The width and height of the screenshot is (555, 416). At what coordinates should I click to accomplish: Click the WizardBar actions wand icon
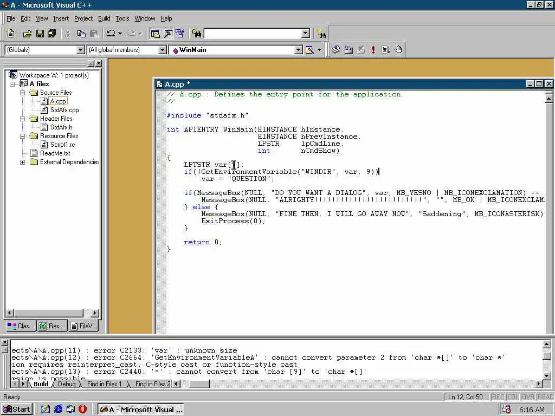(309, 50)
